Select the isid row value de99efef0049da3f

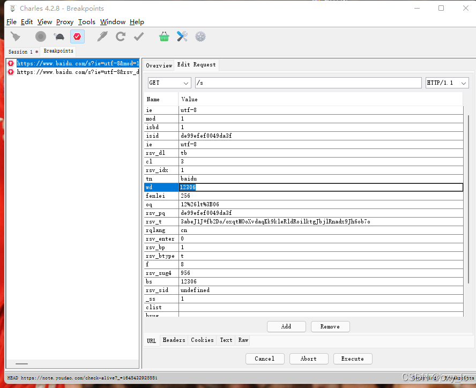click(x=321, y=136)
